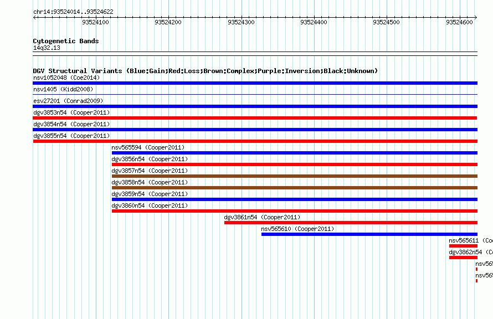Viewport: 493px width, 319px height.
Task: Click the 14q32.13 cytogenetic band glyph
Action: pos(255,54)
